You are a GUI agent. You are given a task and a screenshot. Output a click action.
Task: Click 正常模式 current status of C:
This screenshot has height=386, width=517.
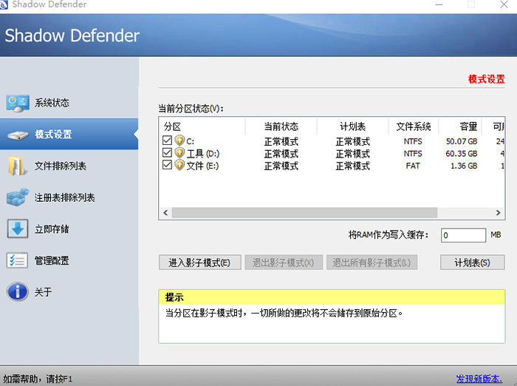coord(281,141)
